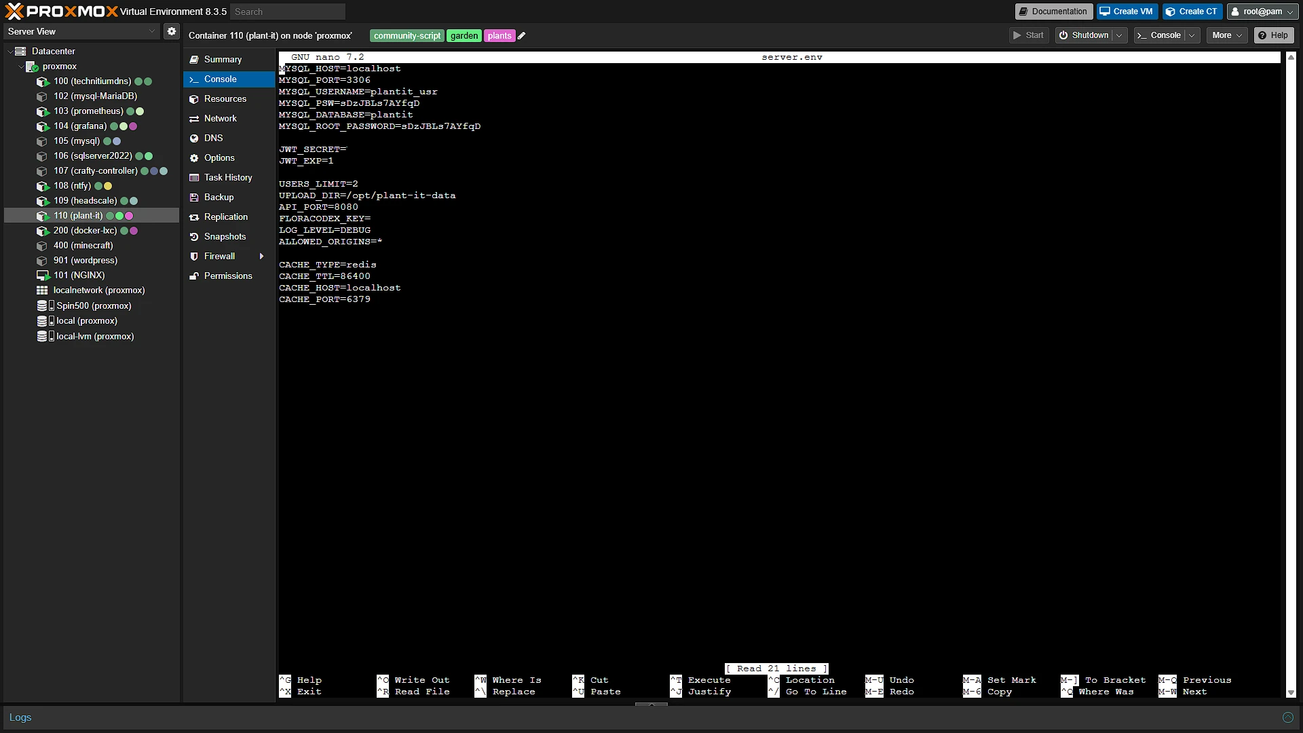The image size is (1303, 733).
Task: Select 109 (headscale) in tree
Action: tap(92, 201)
